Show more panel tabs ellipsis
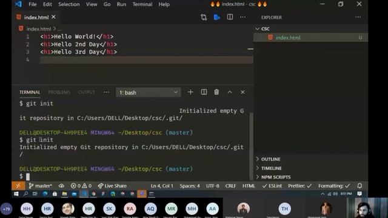Image resolution: width=388 pixels, height=218 pixels. [x=106, y=92]
